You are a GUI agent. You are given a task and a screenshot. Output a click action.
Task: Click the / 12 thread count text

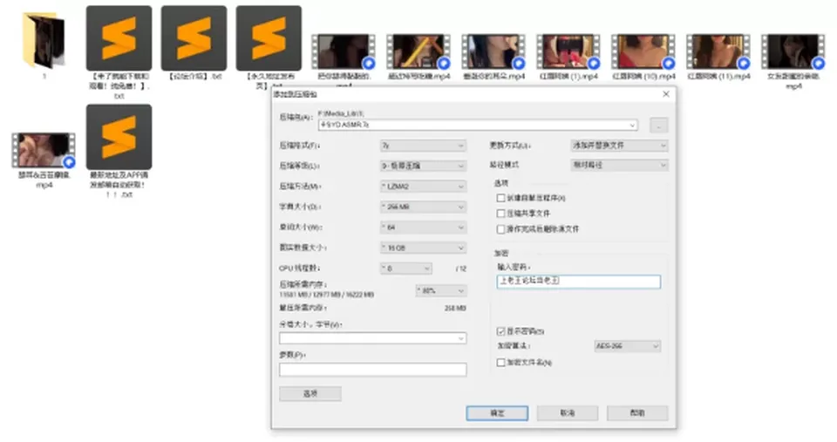click(x=461, y=269)
